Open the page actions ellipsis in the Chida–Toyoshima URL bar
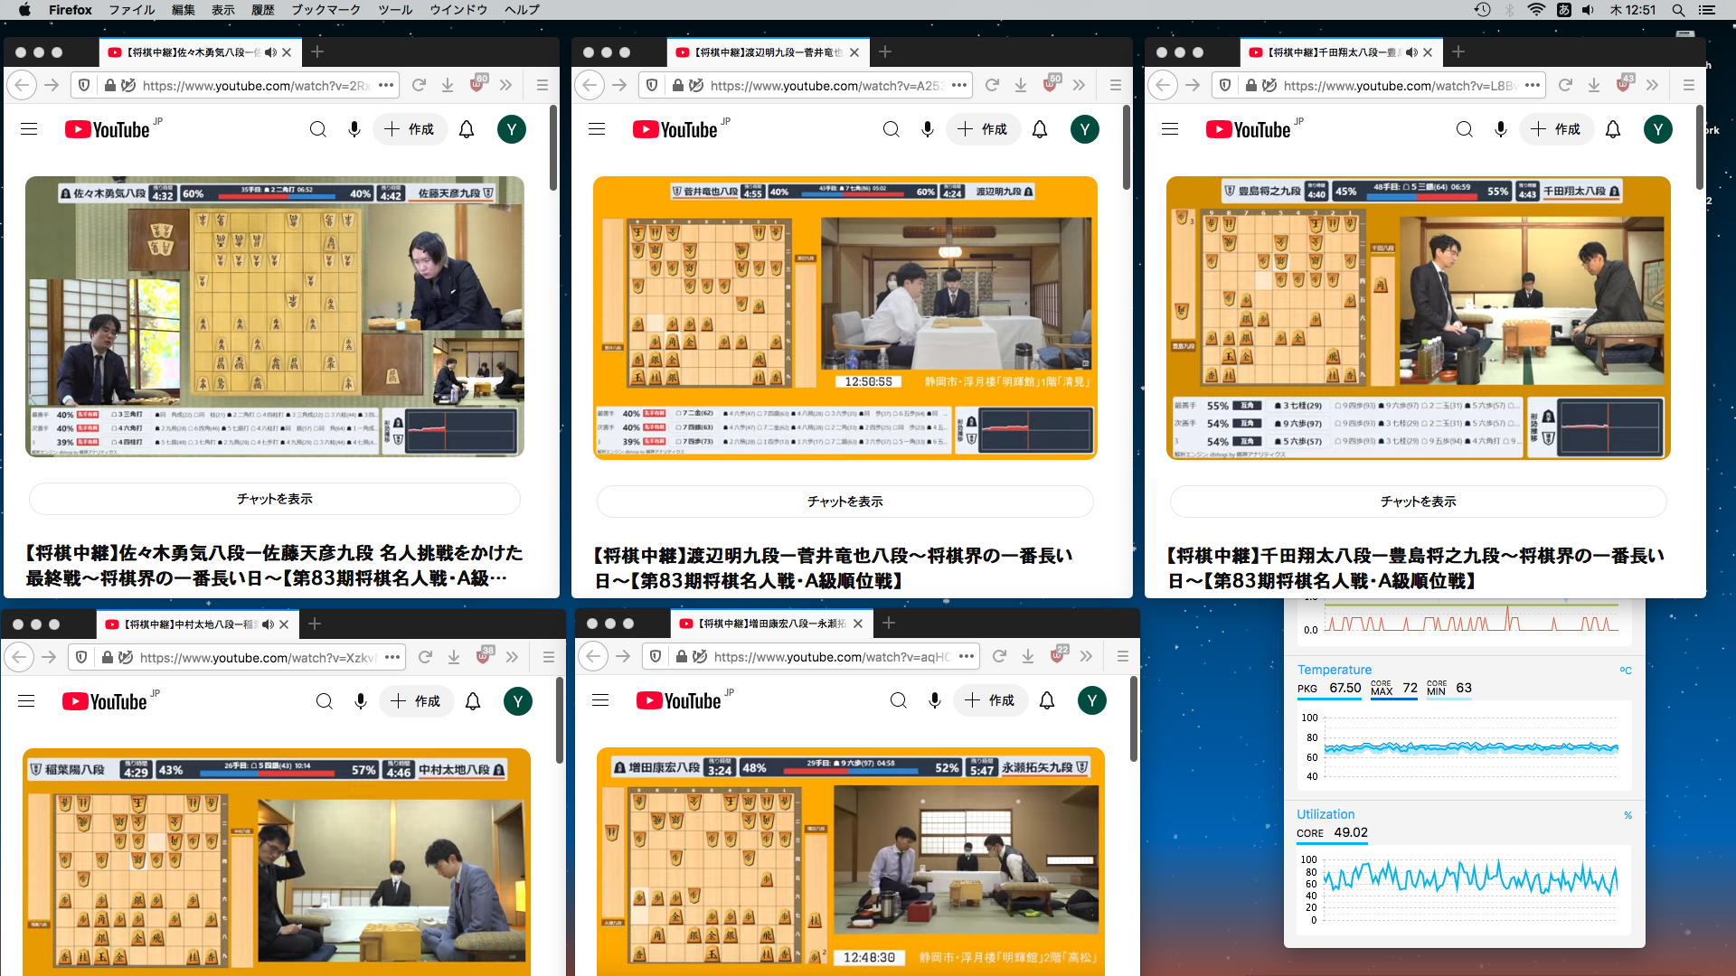Viewport: 1736px width, 976px height. (1532, 85)
